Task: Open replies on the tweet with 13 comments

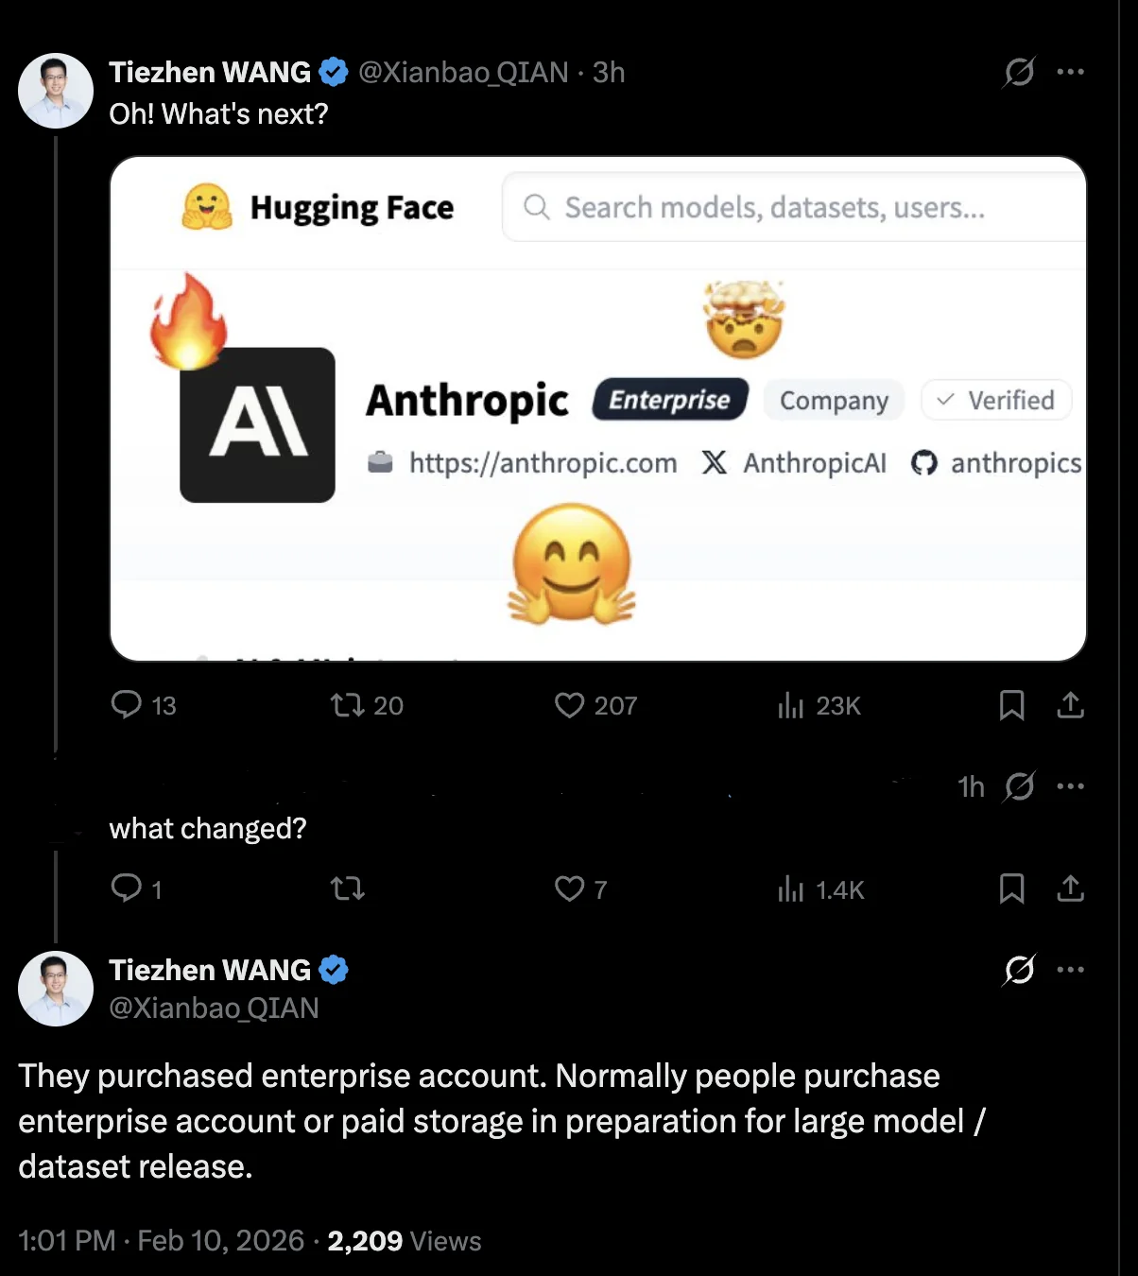Action: coord(127,705)
